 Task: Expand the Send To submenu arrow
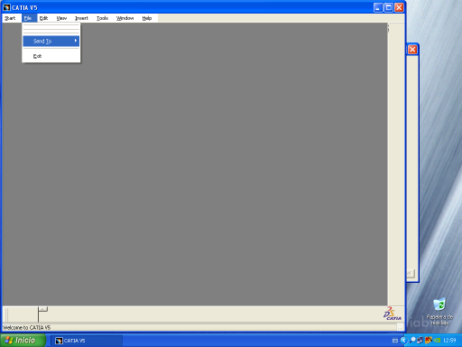point(76,41)
